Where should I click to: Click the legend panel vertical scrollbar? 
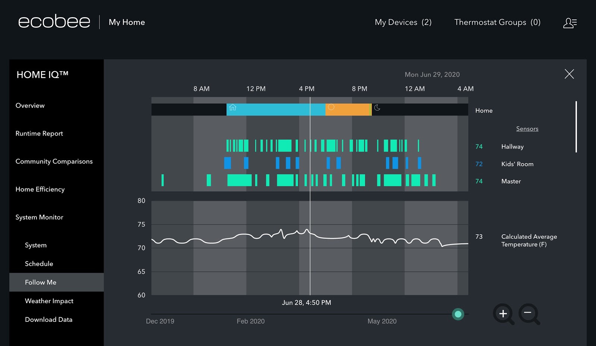click(x=576, y=127)
